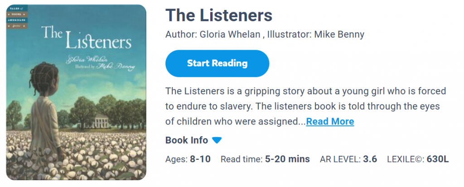Click the AR LEVEL 3.6 value
The width and height of the screenshot is (464, 187).
(x=370, y=159)
